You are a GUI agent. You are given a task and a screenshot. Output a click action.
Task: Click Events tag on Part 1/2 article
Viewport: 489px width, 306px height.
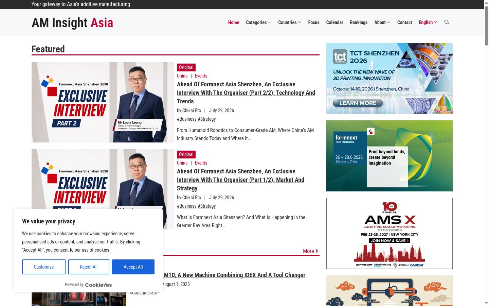pos(201,163)
